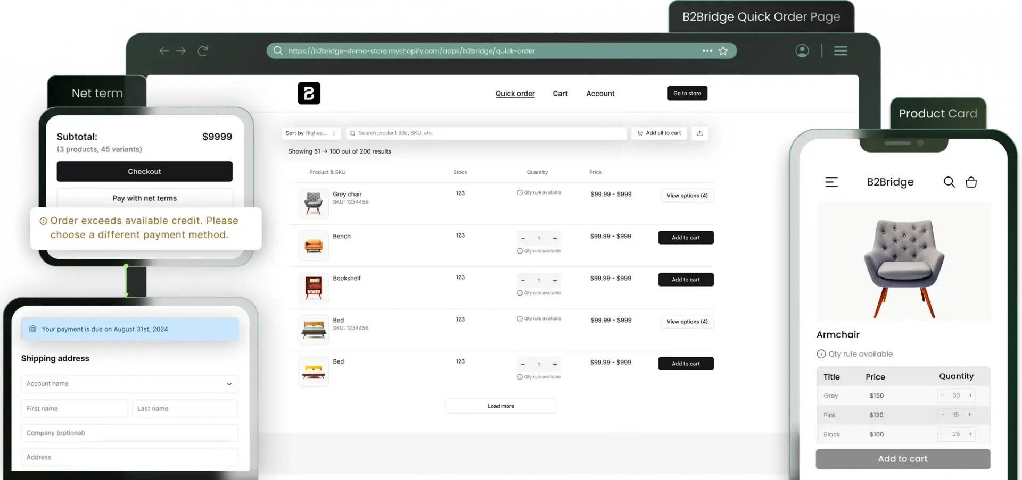
Task: Open the browser hamburger menu
Action: (x=840, y=50)
